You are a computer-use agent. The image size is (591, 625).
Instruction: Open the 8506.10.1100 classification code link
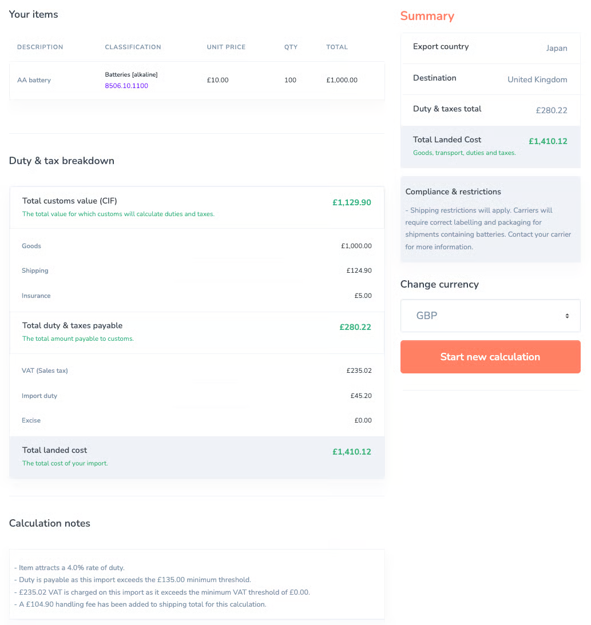(x=126, y=86)
